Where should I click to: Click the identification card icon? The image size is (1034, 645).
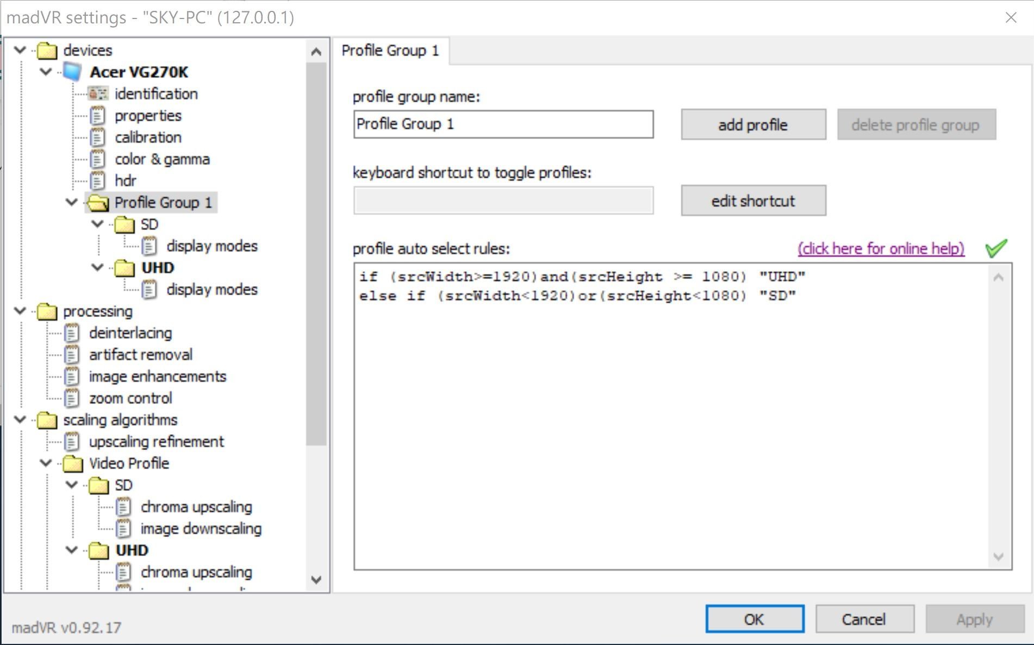(98, 93)
